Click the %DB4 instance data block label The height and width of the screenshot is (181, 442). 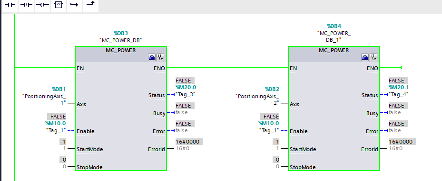tap(334, 26)
